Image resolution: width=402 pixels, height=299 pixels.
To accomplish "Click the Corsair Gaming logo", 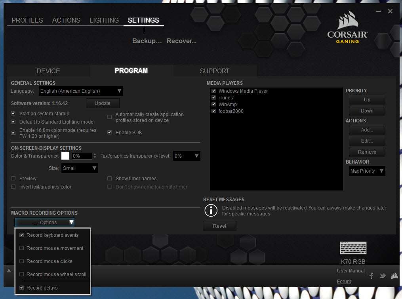I will pyautogui.click(x=347, y=27).
